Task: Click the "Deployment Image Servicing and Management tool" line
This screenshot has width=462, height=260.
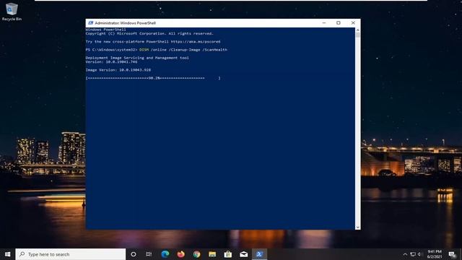Action: tap(137, 58)
